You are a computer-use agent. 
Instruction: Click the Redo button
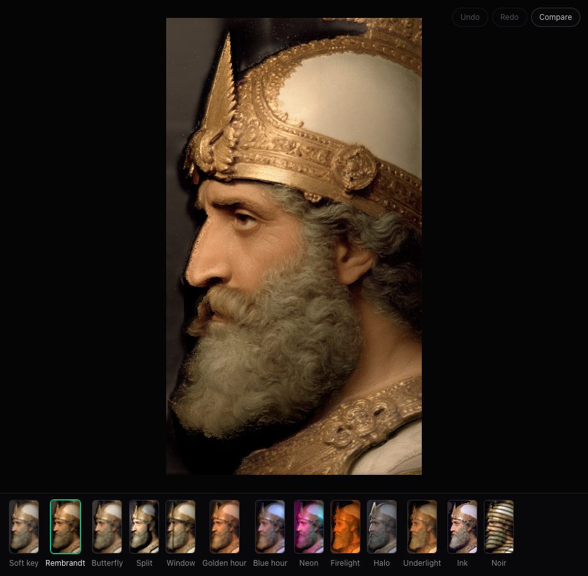509,17
